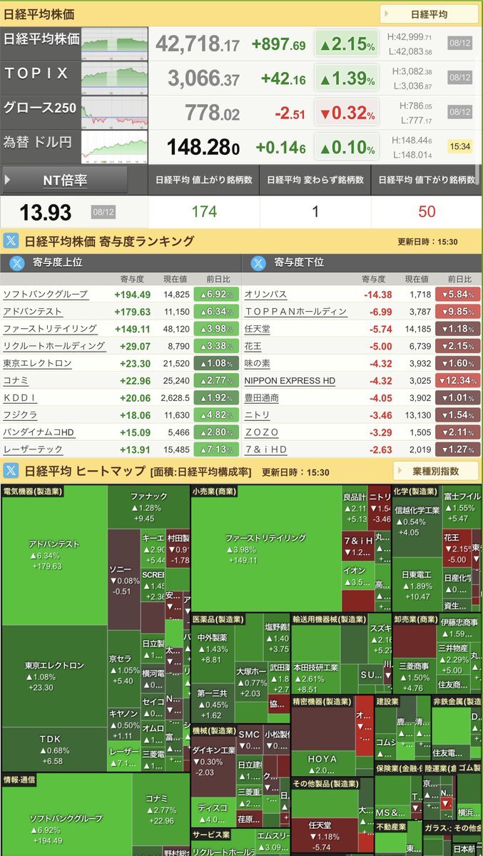This screenshot has width=483, height=856.
Task: Select the 為替 ドル円 label
Action: tap(38, 141)
